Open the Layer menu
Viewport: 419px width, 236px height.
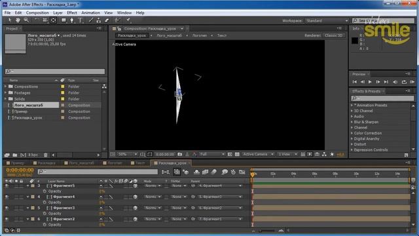pos(58,12)
